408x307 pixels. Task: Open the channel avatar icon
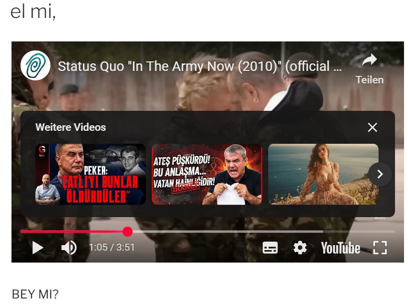(x=35, y=65)
